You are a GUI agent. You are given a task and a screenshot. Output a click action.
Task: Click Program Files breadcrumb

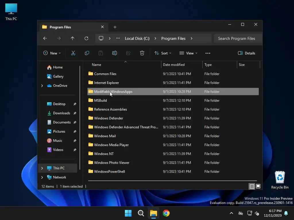tap(173, 38)
